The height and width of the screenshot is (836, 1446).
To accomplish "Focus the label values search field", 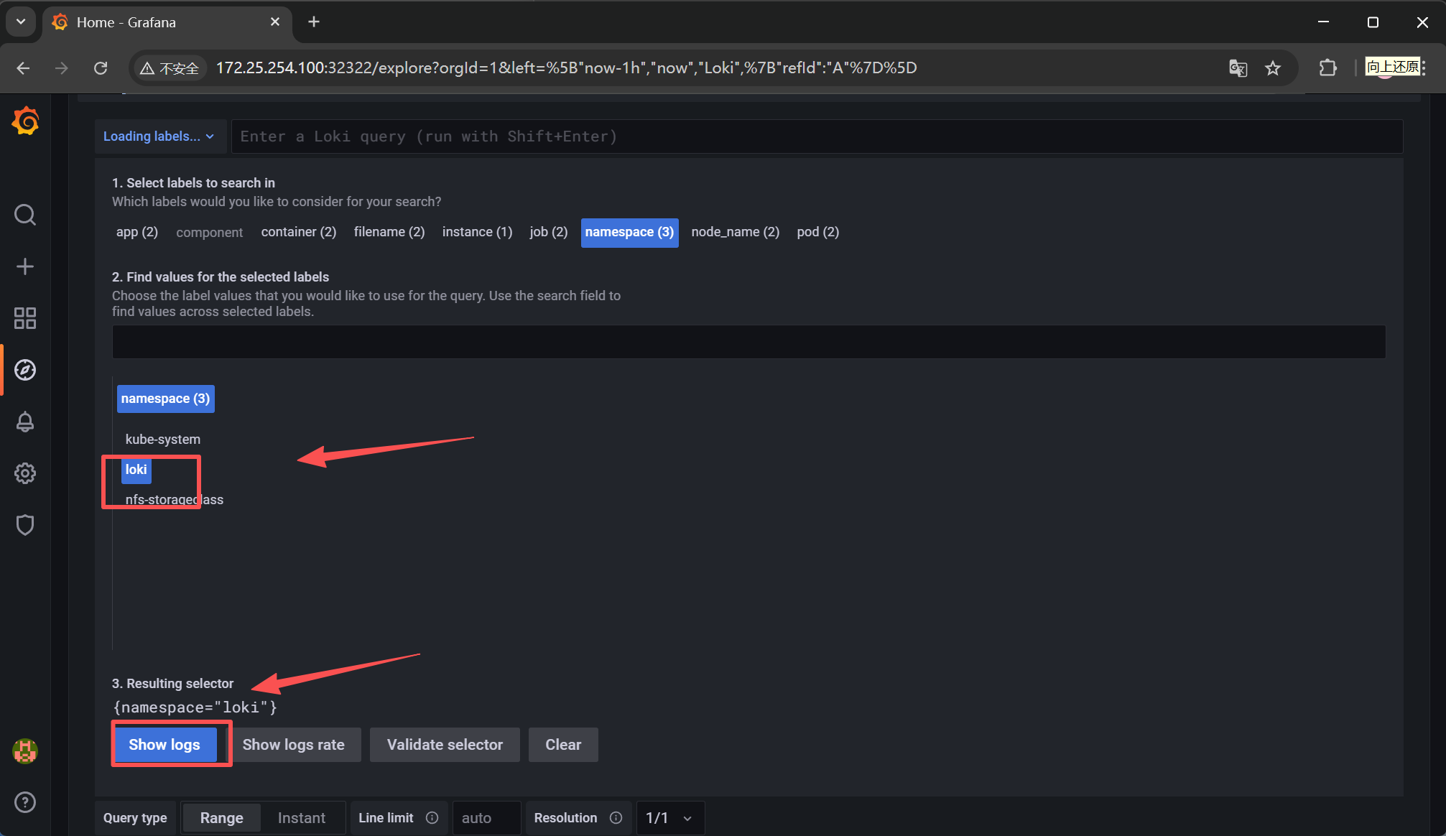I will point(749,342).
